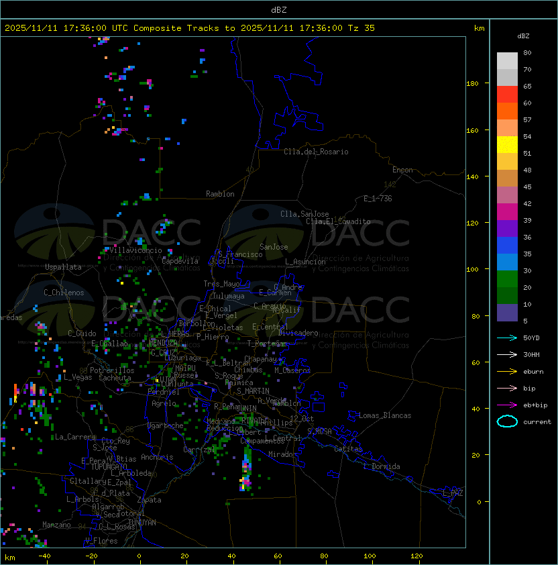Click the Composite Tracks timestamp header
558x565 pixels.
(190, 28)
